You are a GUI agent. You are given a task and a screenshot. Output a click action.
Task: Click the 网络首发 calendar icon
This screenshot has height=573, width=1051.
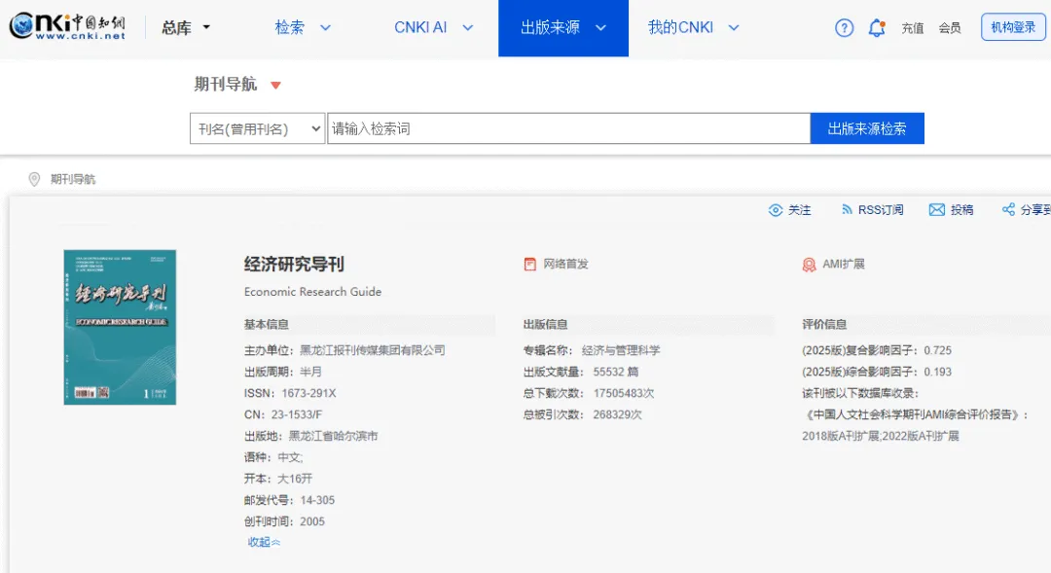(529, 264)
